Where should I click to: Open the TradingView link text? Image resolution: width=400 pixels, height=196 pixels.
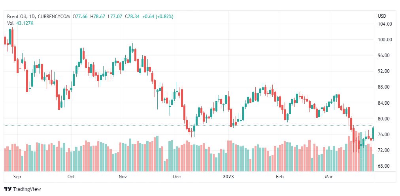point(27,189)
